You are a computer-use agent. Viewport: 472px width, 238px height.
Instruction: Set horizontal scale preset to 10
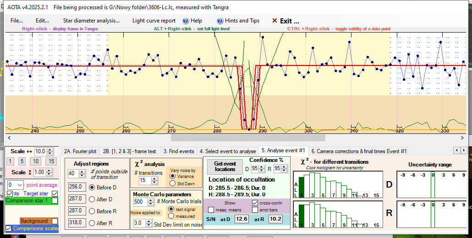click(36, 161)
